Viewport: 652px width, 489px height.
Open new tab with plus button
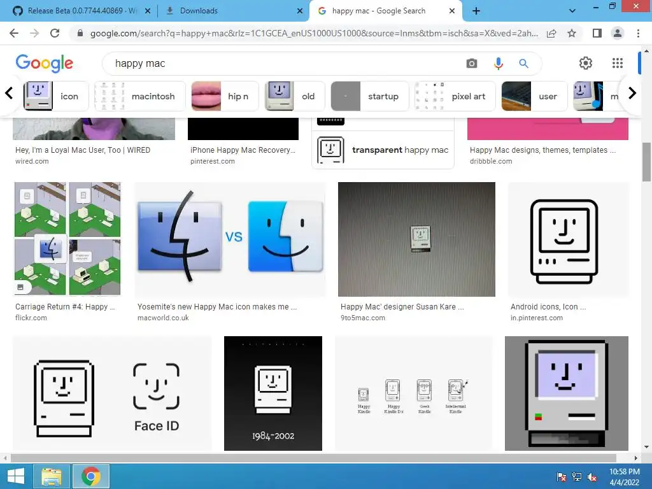(x=476, y=11)
